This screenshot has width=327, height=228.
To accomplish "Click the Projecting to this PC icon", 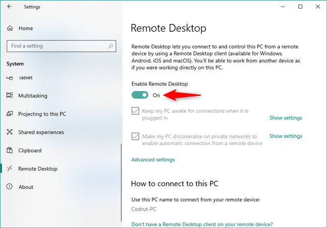I will point(10,114).
